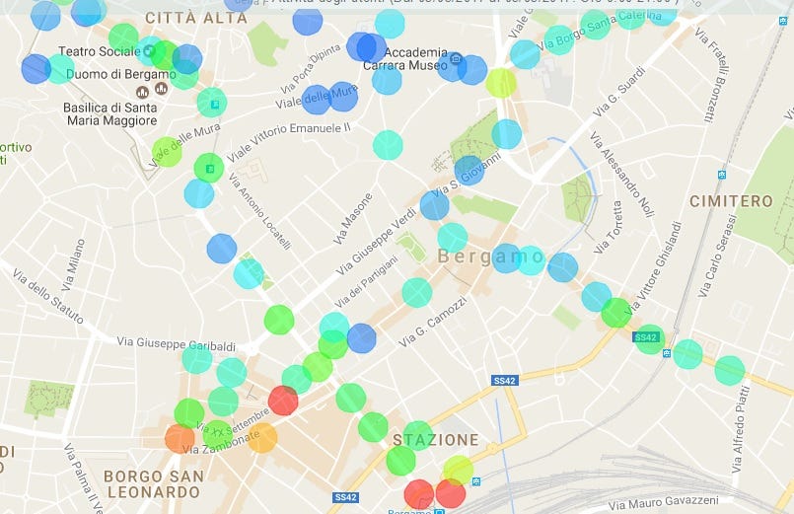Click Basilica di Santa Maria Maggiore label
This screenshot has width=794, height=514.
click(110, 113)
